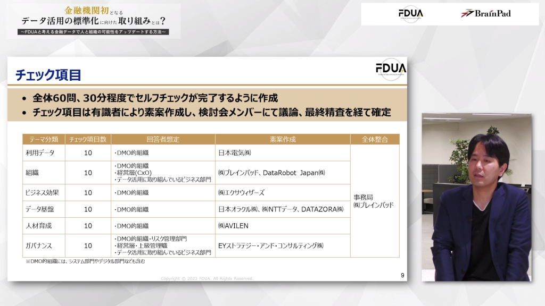The image size is (545, 306).
Task: Click the slide title "チェック項目"
Action: point(48,75)
